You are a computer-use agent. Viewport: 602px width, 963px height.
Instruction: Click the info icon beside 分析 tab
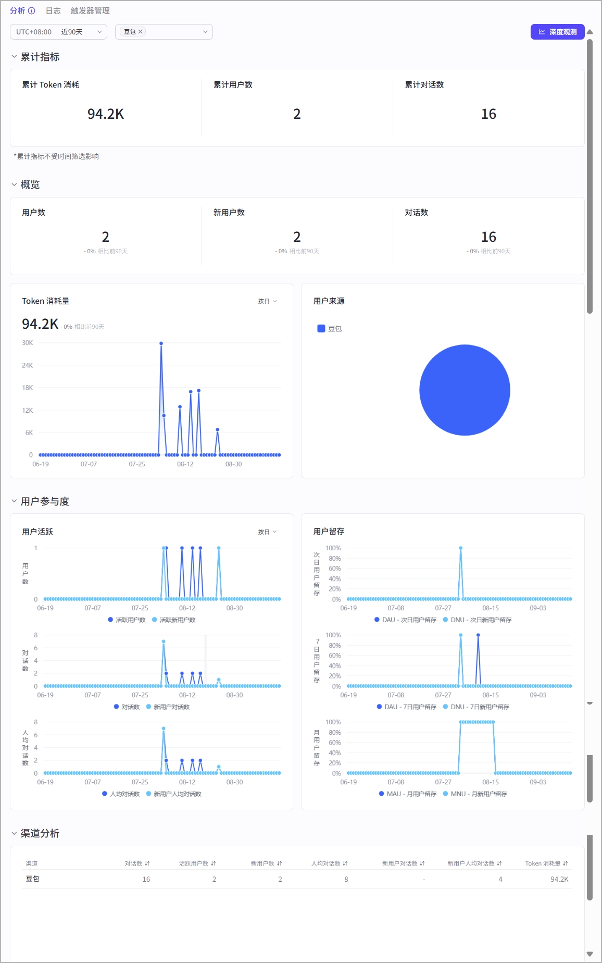click(32, 10)
